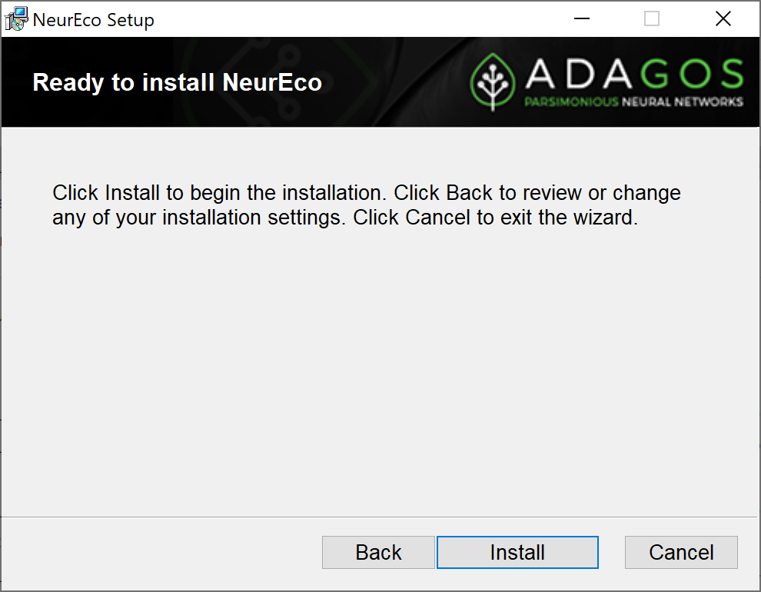The width and height of the screenshot is (761, 592).
Task: Open the installer icon system menu
Action: pyautogui.click(x=16, y=19)
